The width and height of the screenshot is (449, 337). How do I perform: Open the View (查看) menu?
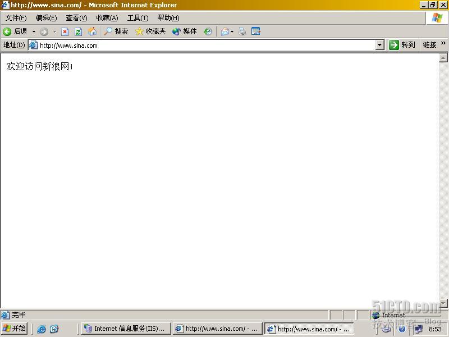pyautogui.click(x=76, y=18)
